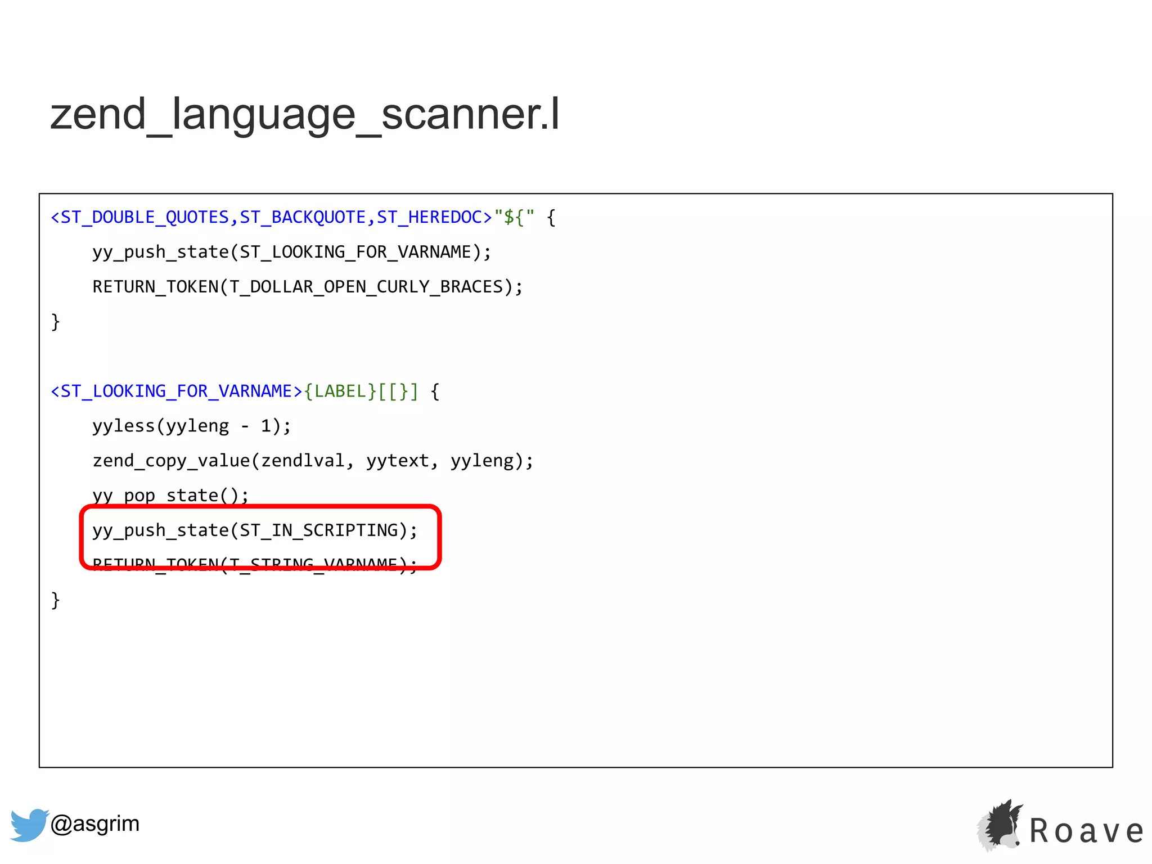
Task: Click the <ST_LOOKING_FOR_VARNAME> rule line
Action: coord(245,391)
